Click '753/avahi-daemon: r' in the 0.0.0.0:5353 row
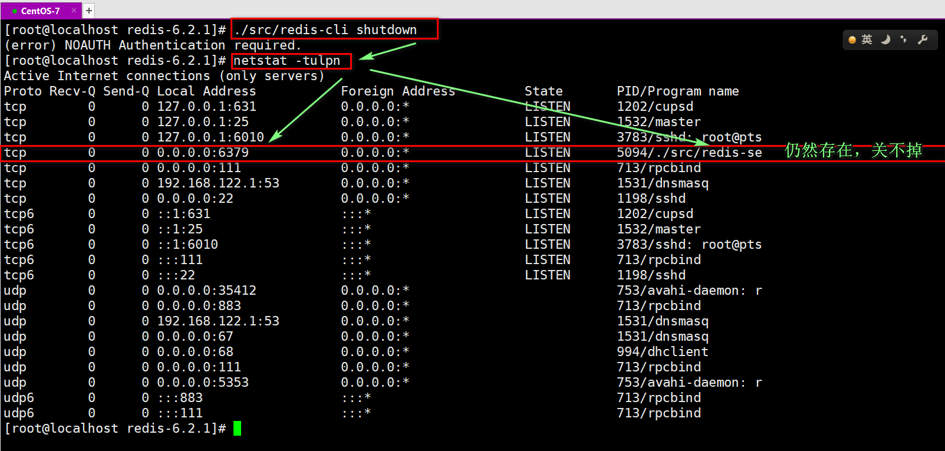Viewport: 945px width, 451px height. coord(689,382)
